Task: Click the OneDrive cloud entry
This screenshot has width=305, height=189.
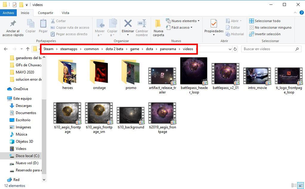Action: (x=18, y=89)
